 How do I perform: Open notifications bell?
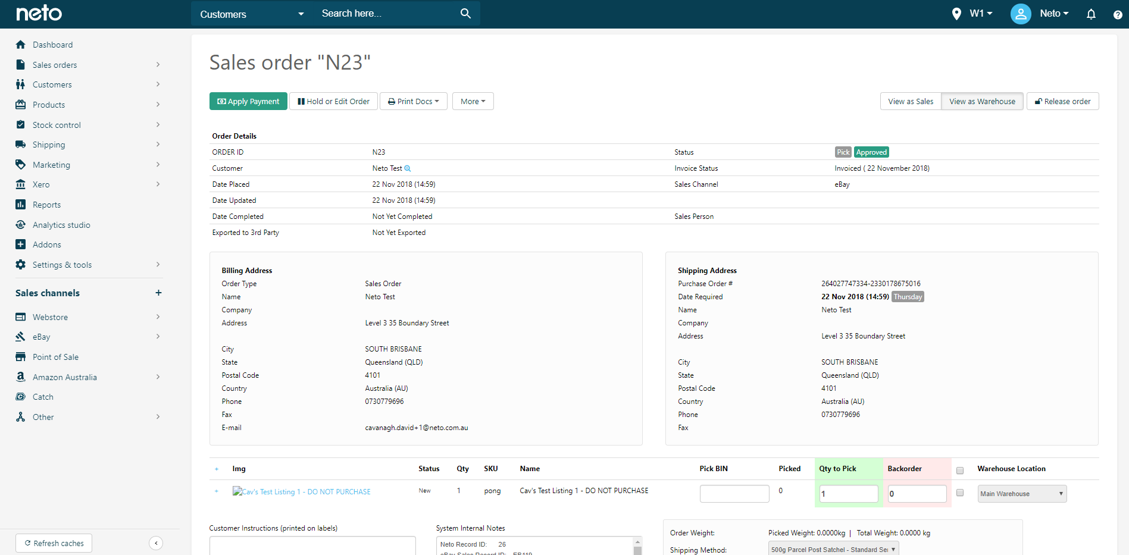tap(1091, 14)
